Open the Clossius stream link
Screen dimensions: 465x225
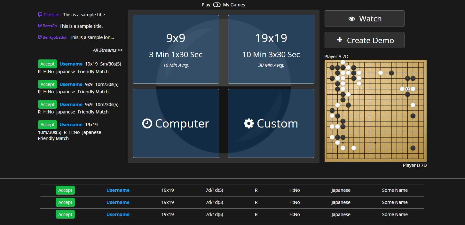pos(52,15)
